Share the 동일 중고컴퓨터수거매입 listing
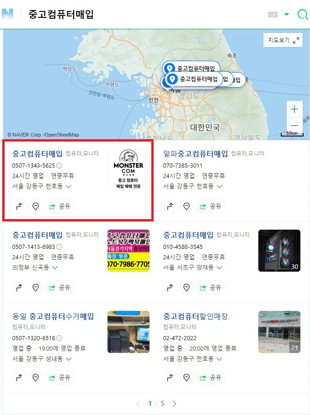 60,377
